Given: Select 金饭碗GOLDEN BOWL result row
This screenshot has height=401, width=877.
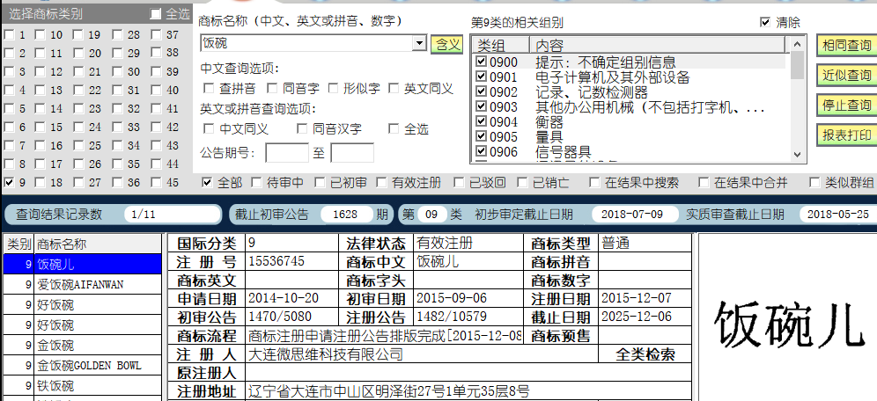Looking at the screenshot, I should tap(88, 365).
